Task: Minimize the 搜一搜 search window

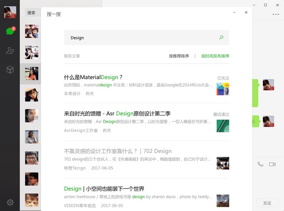Action: pos(234,12)
